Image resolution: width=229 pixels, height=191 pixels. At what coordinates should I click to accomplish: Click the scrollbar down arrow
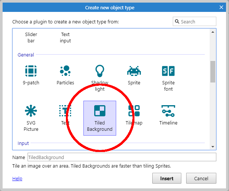click(x=213, y=147)
